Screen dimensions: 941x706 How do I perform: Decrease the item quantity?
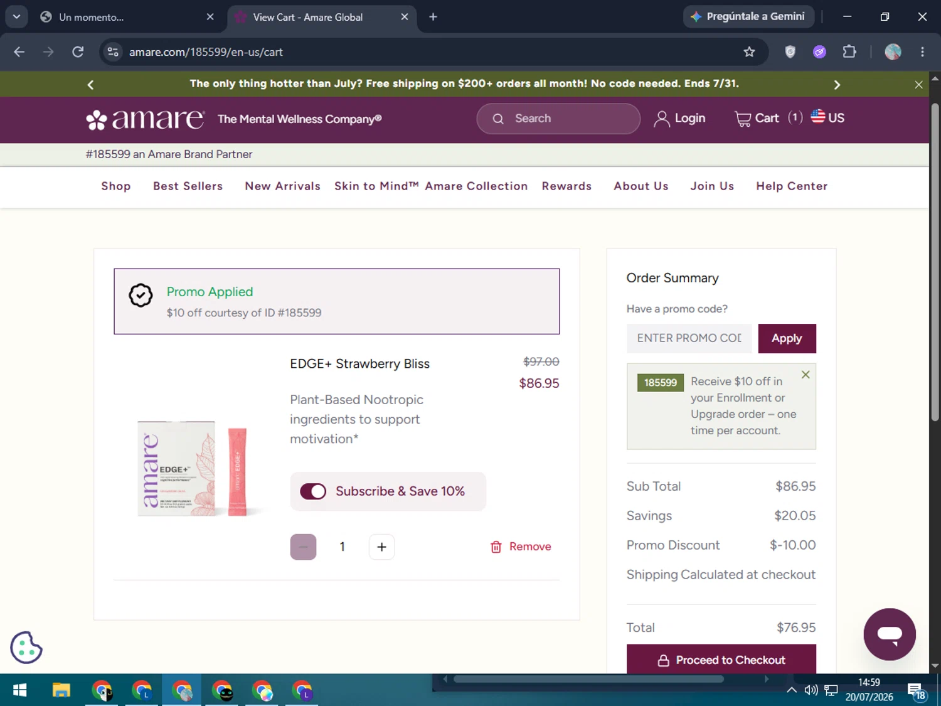[303, 547]
